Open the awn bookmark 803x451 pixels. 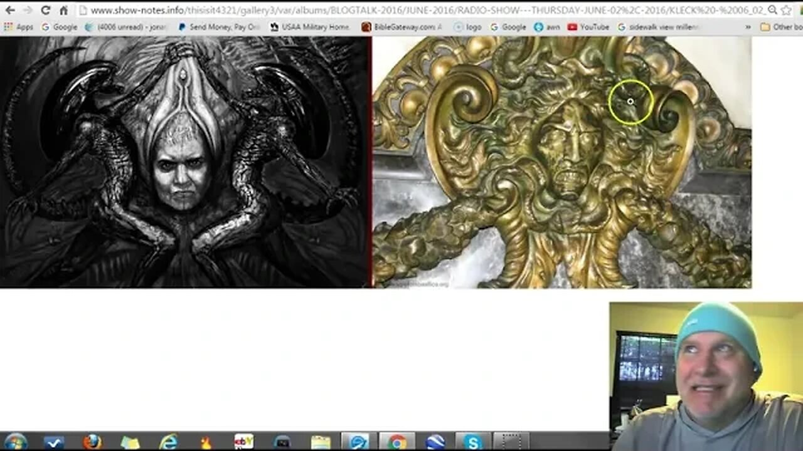coord(548,27)
